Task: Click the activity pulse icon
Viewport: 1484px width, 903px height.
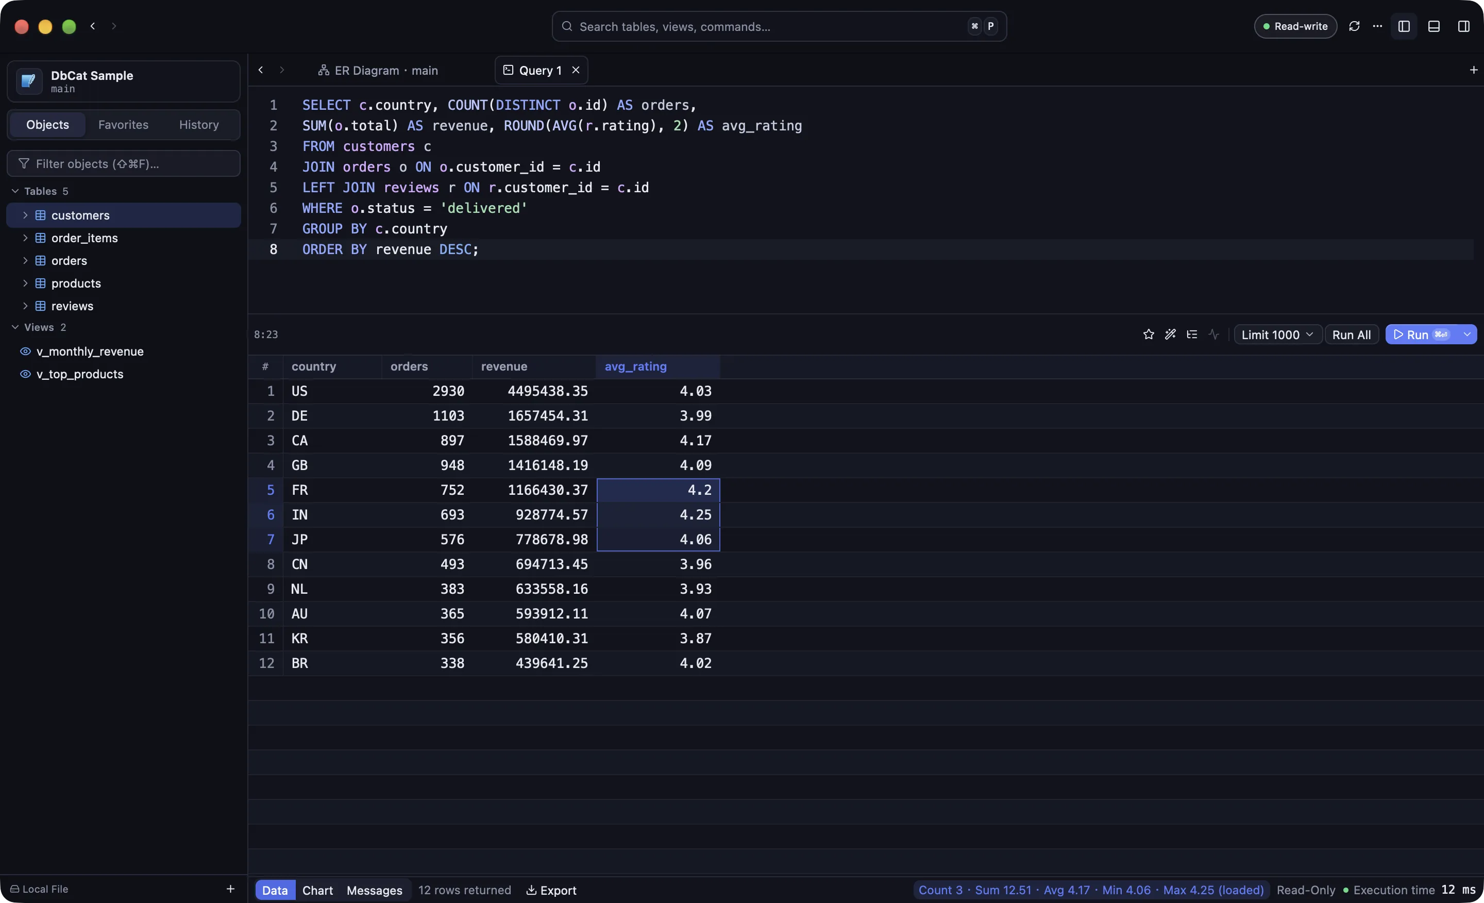Action: [x=1213, y=335]
